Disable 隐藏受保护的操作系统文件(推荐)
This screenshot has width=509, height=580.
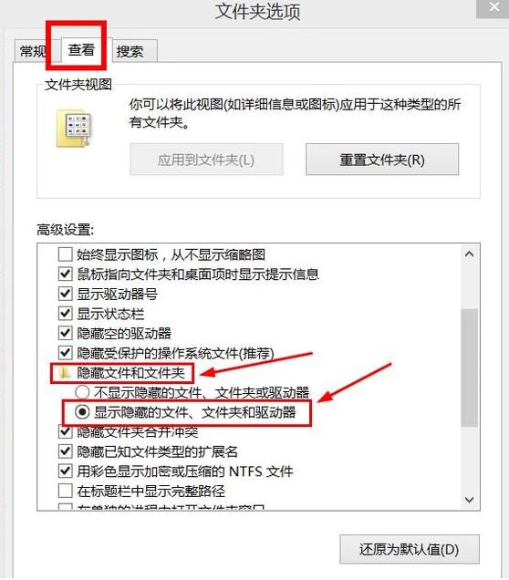[65, 353]
